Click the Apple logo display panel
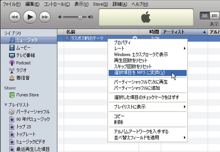 tap(146, 17)
